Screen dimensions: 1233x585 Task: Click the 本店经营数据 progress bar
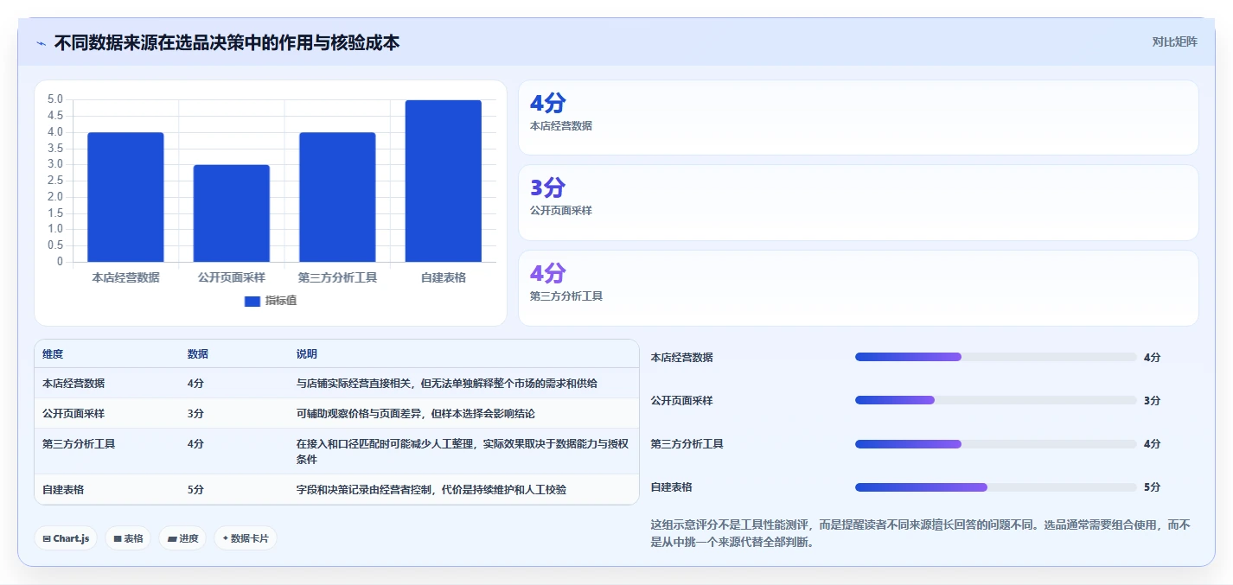[996, 357]
